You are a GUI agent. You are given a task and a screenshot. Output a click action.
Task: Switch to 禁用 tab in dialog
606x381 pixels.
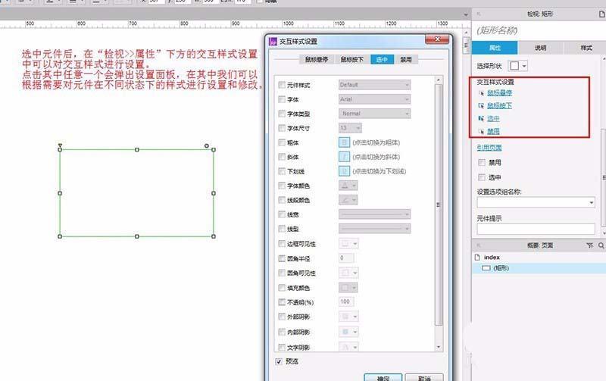coord(406,59)
